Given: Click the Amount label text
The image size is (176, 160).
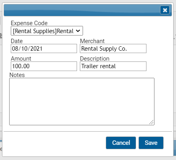Looking at the screenshot, I should point(21,59).
